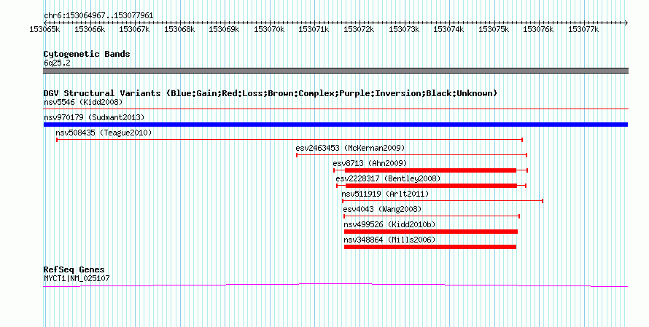Click the esv4043 (Wang2008) label
The image size is (649, 327).
(382, 209)
